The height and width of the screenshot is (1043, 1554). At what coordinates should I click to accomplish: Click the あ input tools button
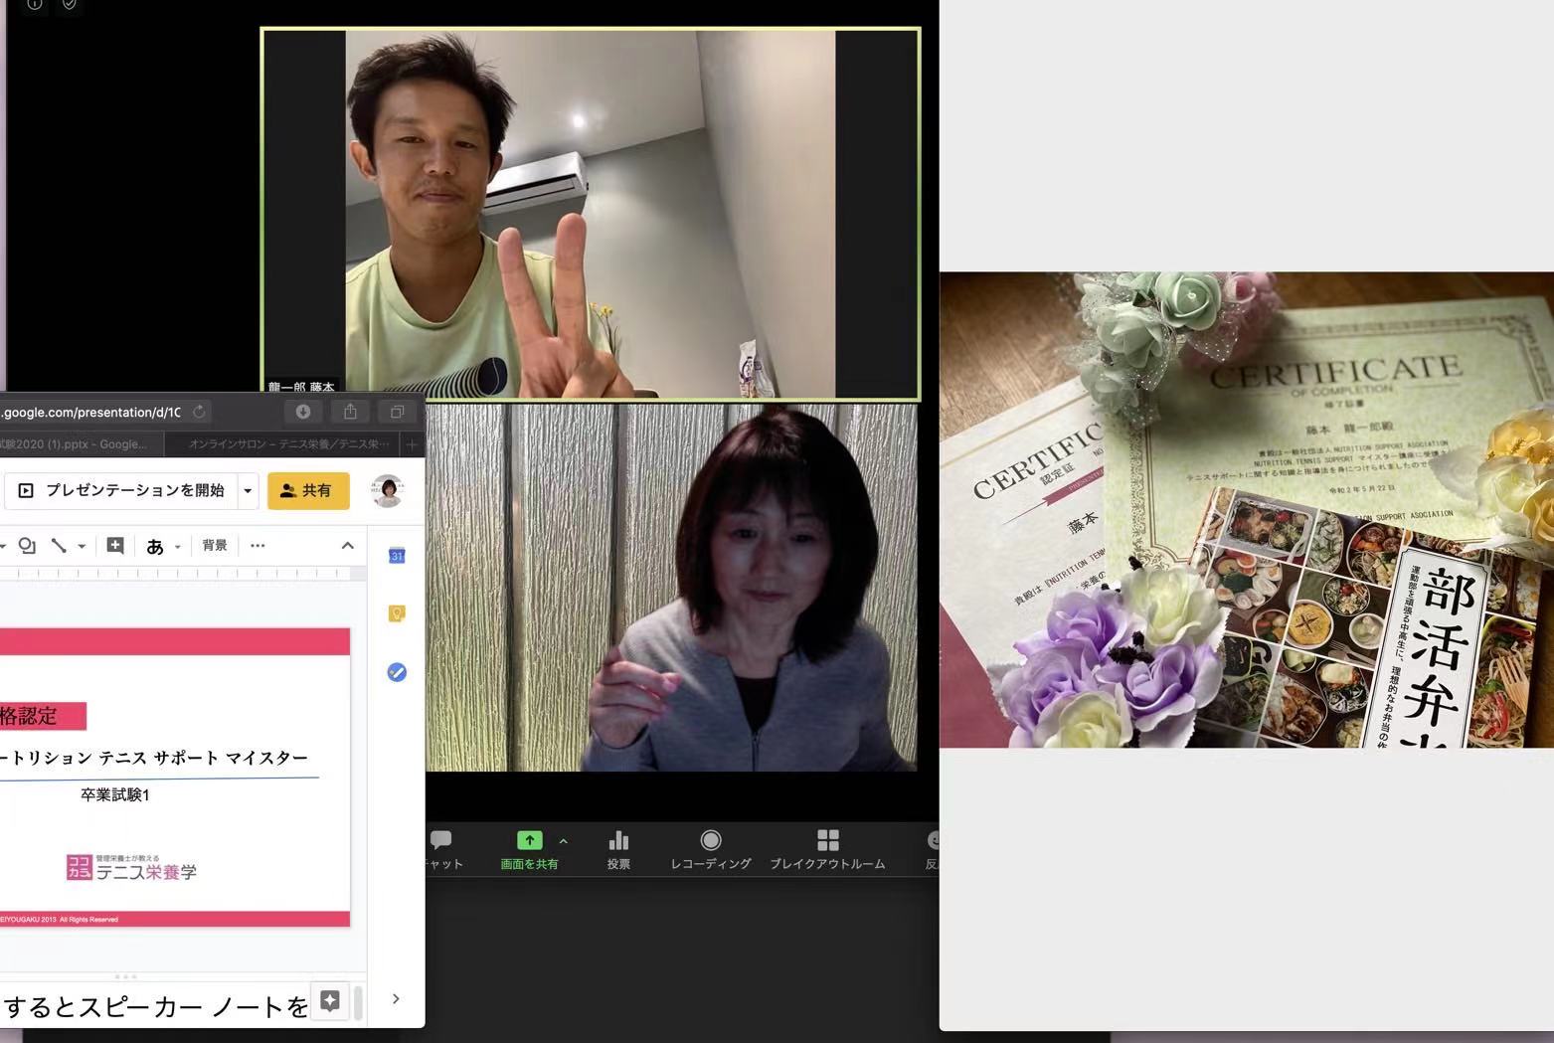(x=155, y=546)
